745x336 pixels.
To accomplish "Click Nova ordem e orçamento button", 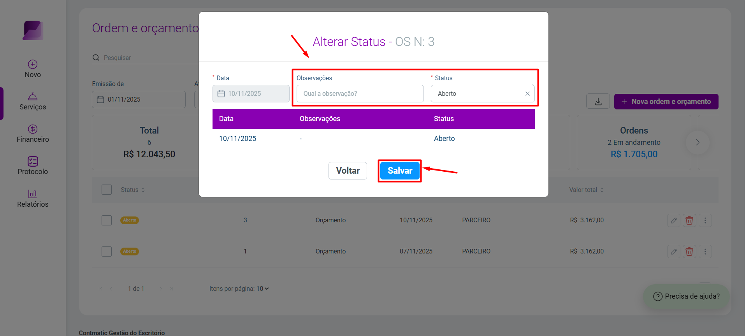I will pyautogui.click(x=666, y=102).
